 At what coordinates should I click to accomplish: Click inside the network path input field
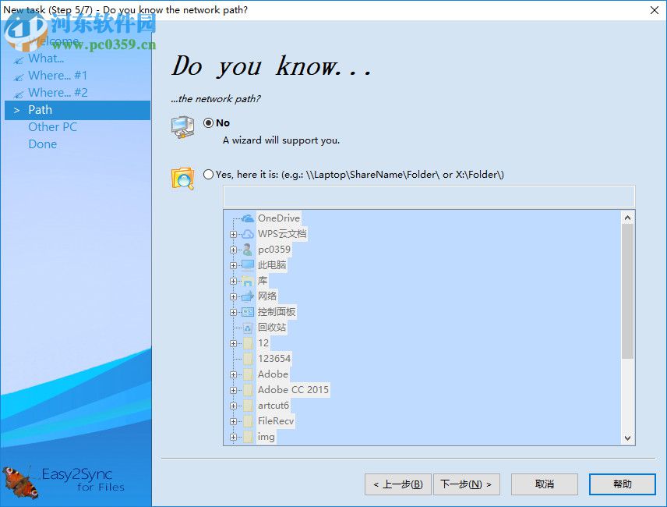click(x=429, y=196)
